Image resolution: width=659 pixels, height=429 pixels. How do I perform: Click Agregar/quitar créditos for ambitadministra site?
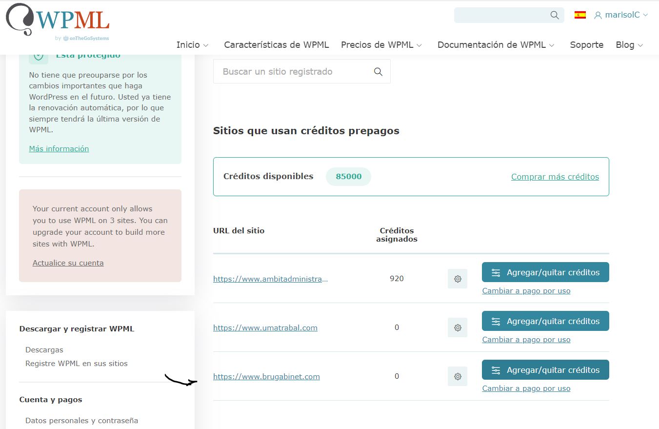[x=545, y=272]
